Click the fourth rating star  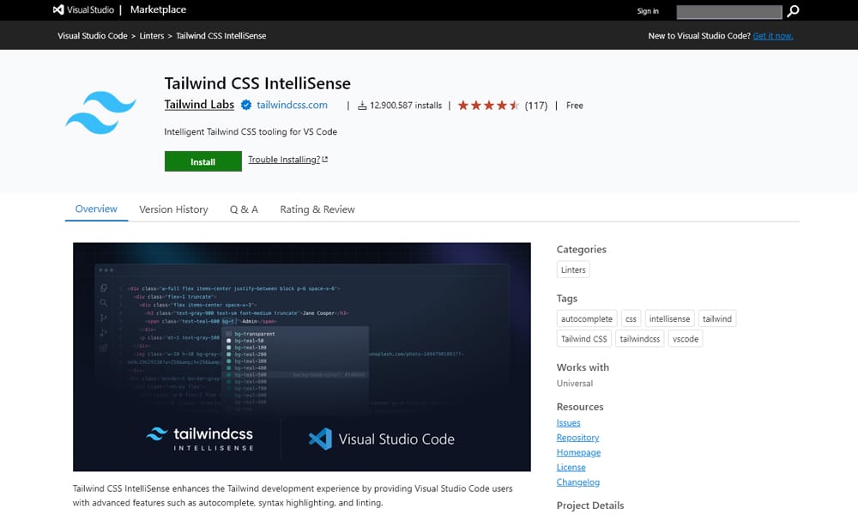[503, 104]
